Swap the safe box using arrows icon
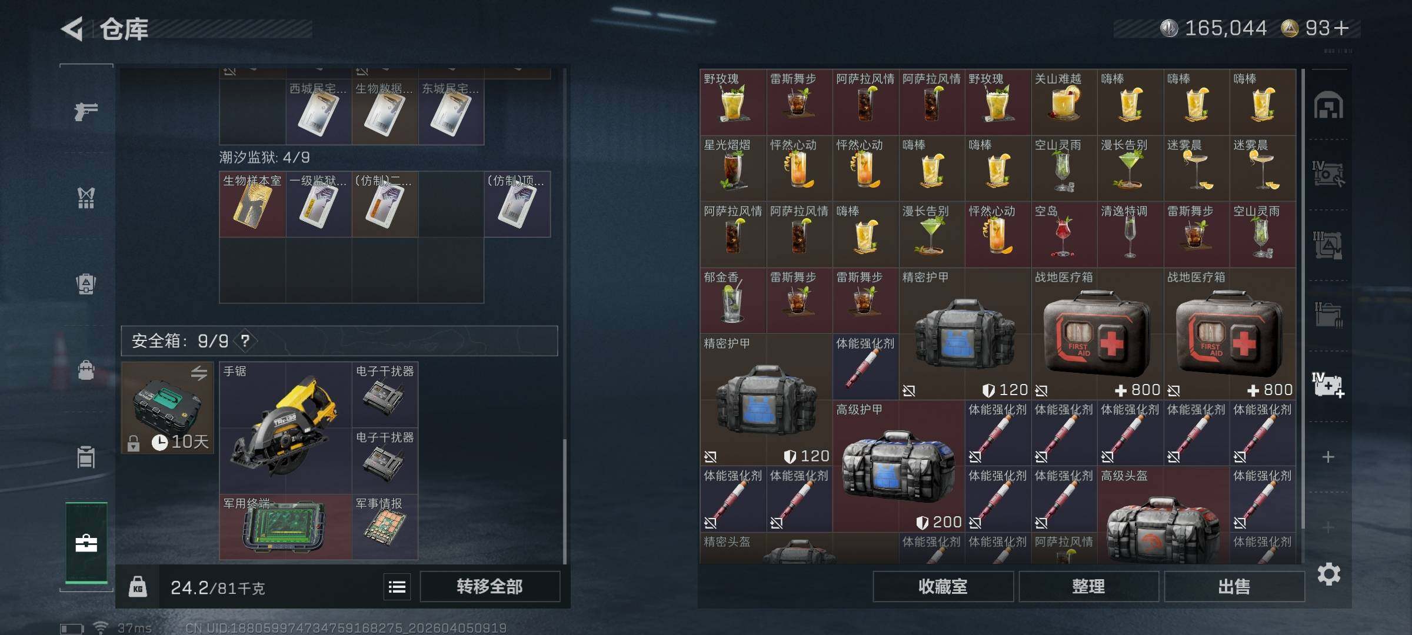Image resolution: width=1412 pixels, height=635 pixels. (199, 373)
